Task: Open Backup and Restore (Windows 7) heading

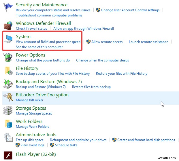Action: tap(49, 82)
